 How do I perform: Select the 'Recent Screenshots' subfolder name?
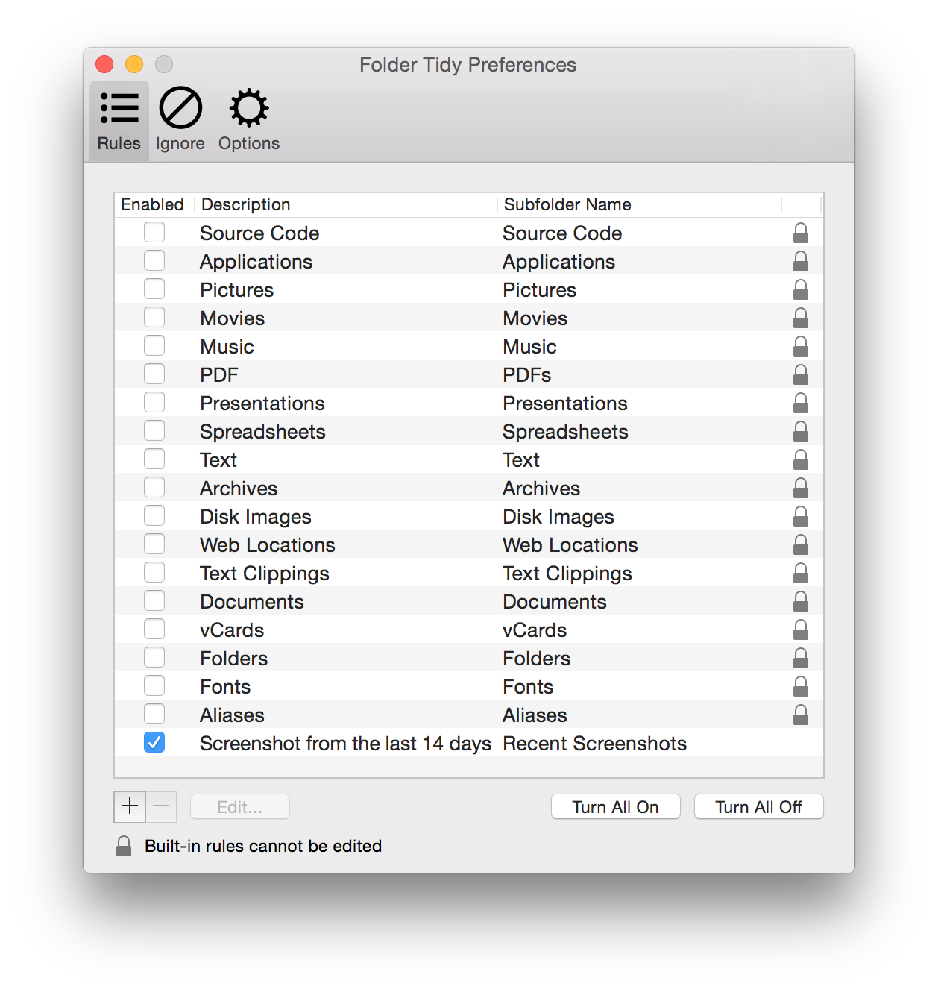[x=595, y=744]
